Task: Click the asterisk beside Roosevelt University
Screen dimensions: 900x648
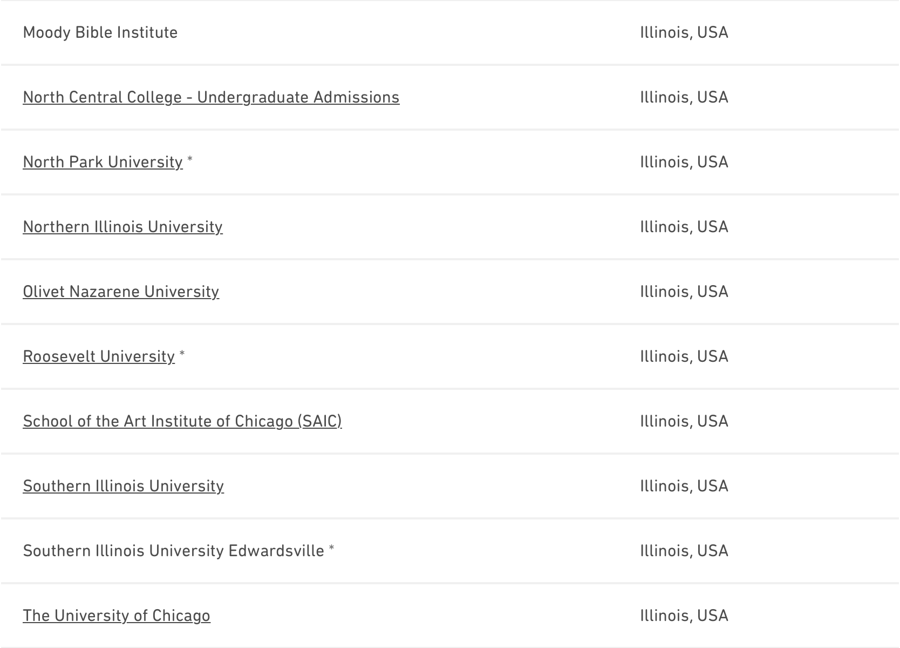Action: pos(182,354)
